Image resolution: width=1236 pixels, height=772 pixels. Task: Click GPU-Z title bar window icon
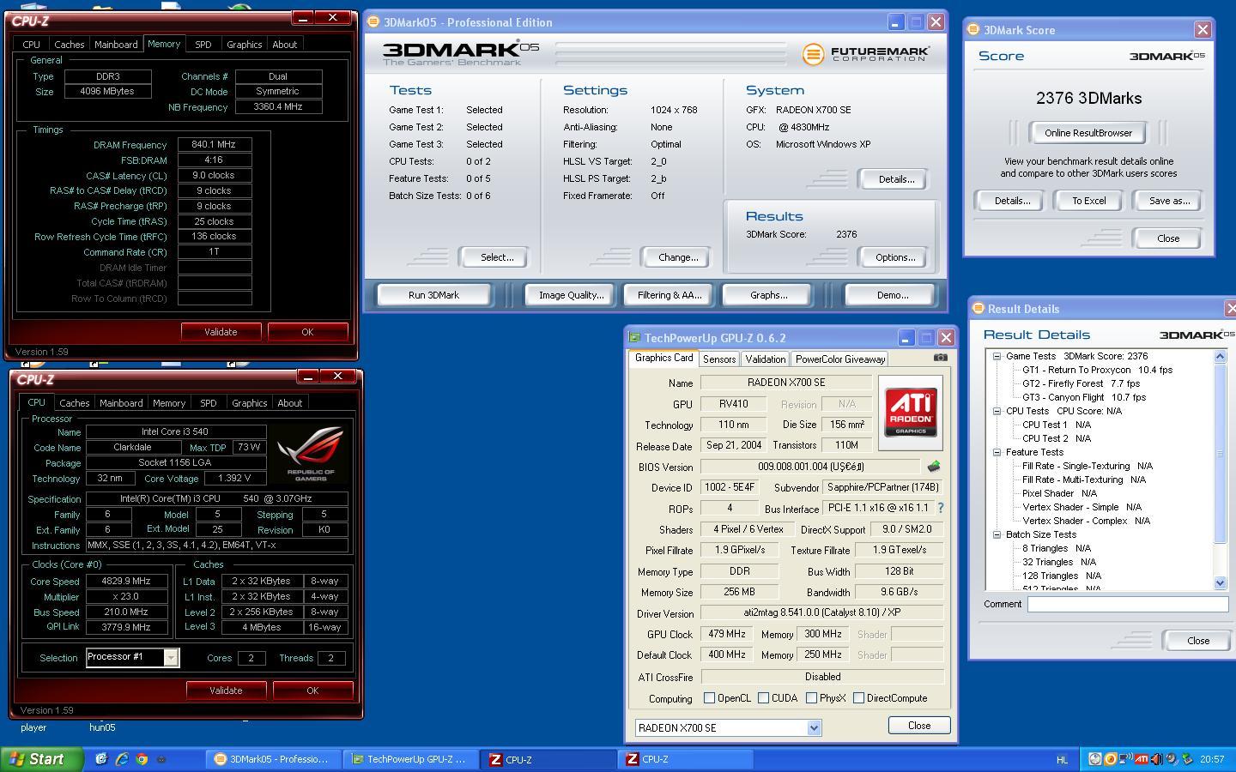click(x=634, y=338)
